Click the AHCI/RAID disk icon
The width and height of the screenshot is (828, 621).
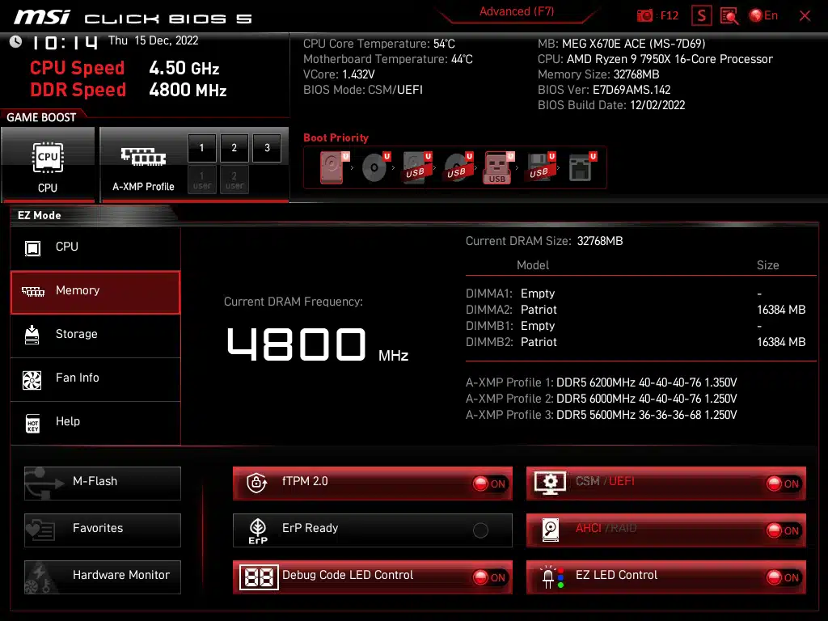550,530
